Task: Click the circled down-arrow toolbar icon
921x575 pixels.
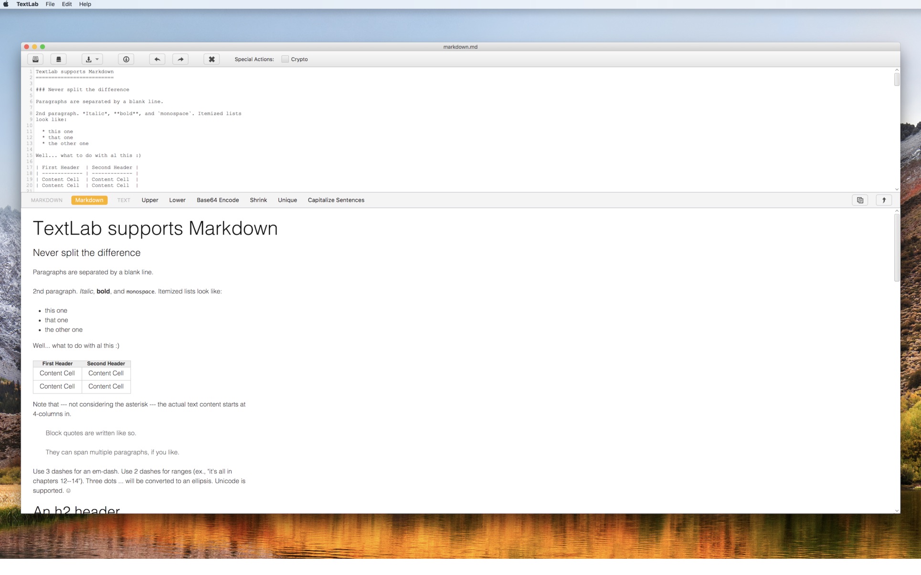Action: 126,59
